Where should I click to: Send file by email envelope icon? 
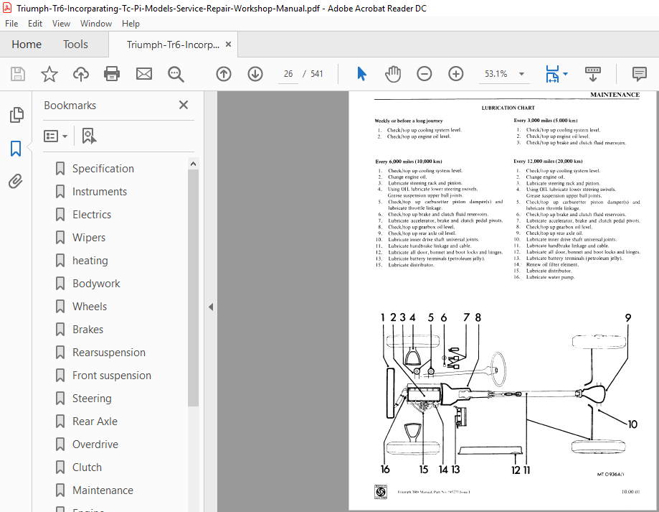(143, 74)
